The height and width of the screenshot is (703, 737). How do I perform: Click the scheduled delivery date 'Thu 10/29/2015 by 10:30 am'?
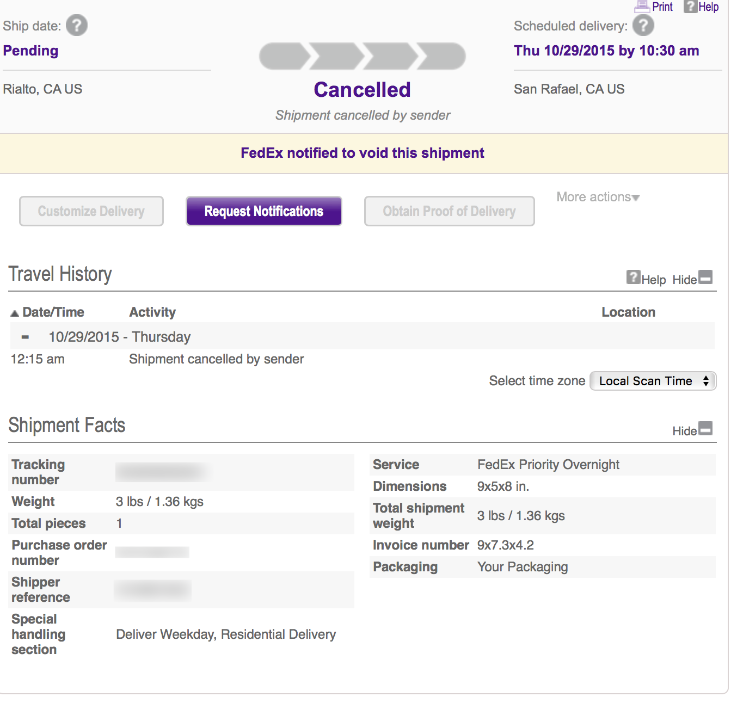point(606,51)
